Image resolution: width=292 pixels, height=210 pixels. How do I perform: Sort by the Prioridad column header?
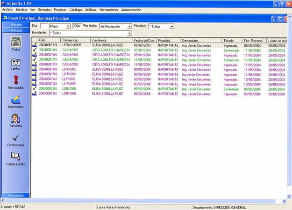(168, 40)
